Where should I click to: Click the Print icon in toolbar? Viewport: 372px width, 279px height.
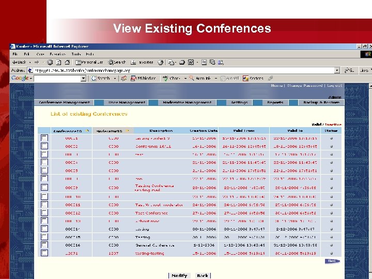pyautogui.click(x=182, y=63)
